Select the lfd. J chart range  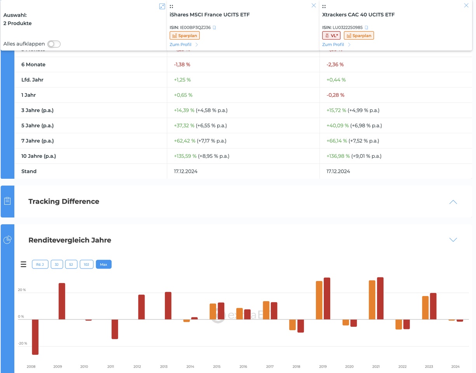tap(40, 265)
